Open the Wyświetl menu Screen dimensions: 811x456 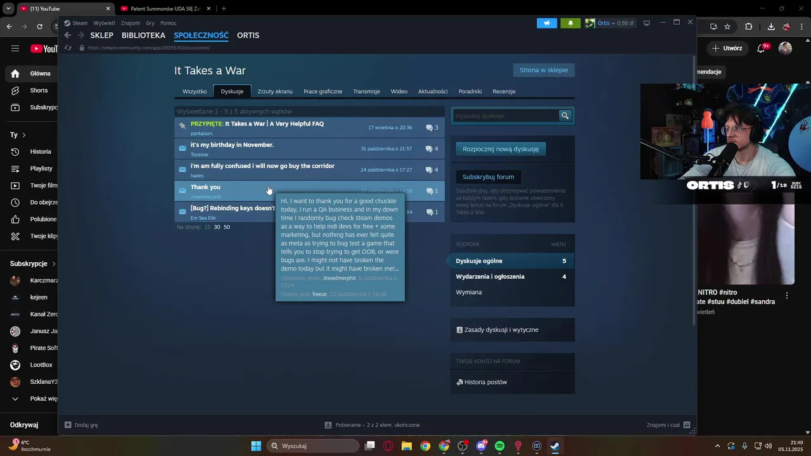[104, 23]
